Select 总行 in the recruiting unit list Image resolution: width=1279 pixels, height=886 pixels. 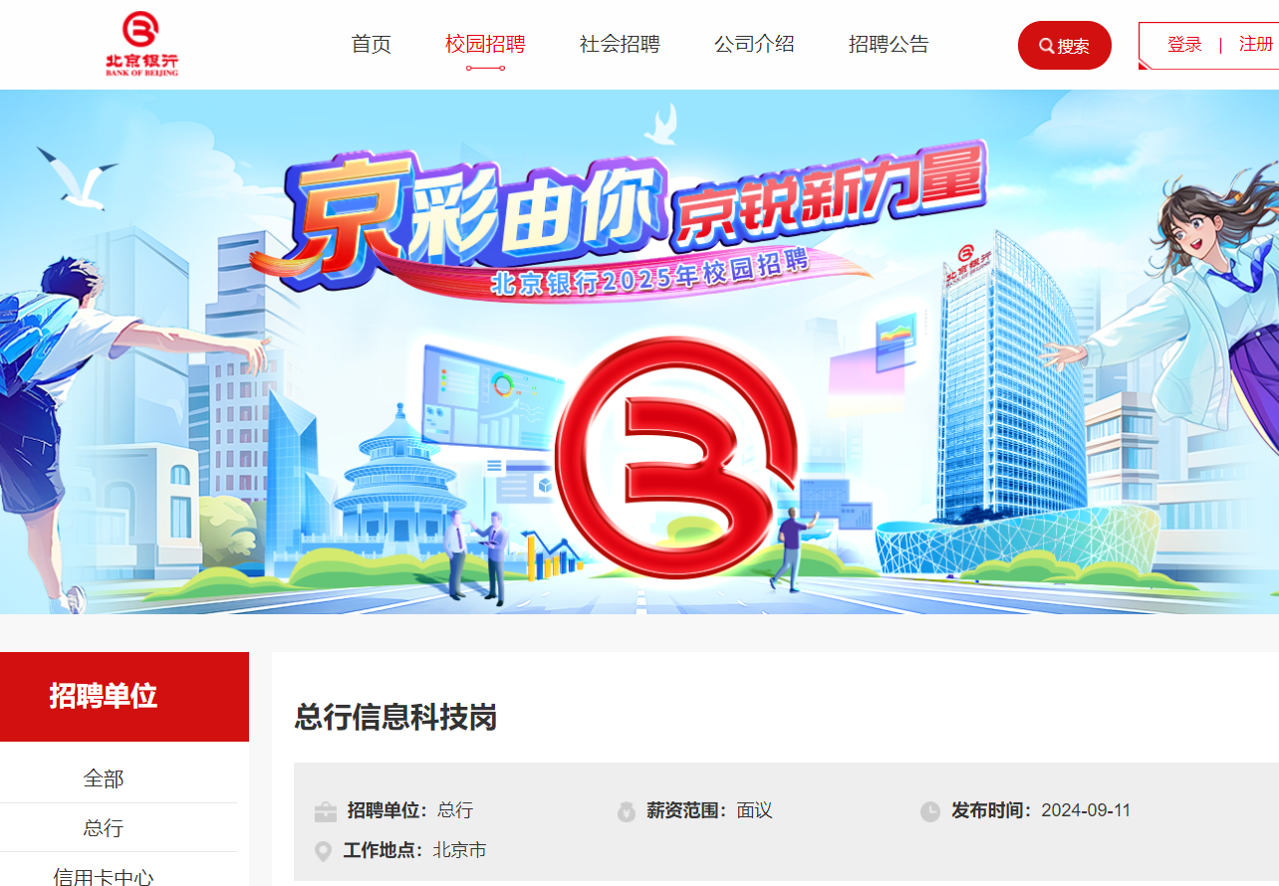104,828
